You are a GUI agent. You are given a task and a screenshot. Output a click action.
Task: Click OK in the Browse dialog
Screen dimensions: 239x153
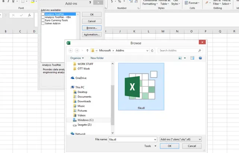click(x=170, y=146)
